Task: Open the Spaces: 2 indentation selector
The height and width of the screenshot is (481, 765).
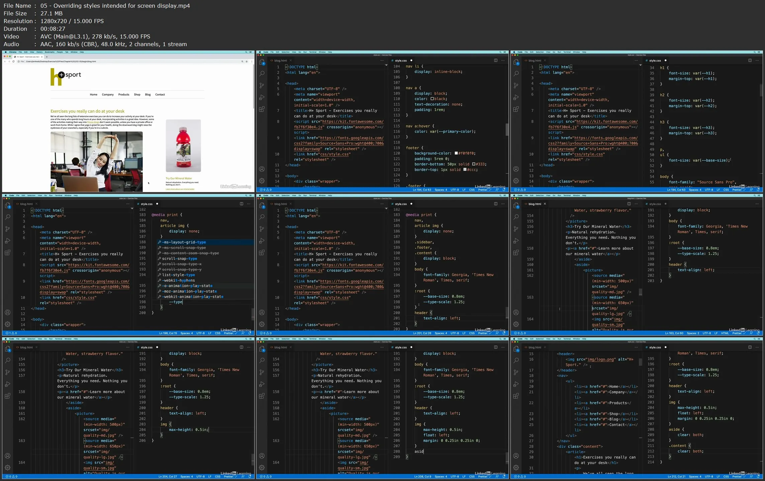Action: tap(693, 333)
